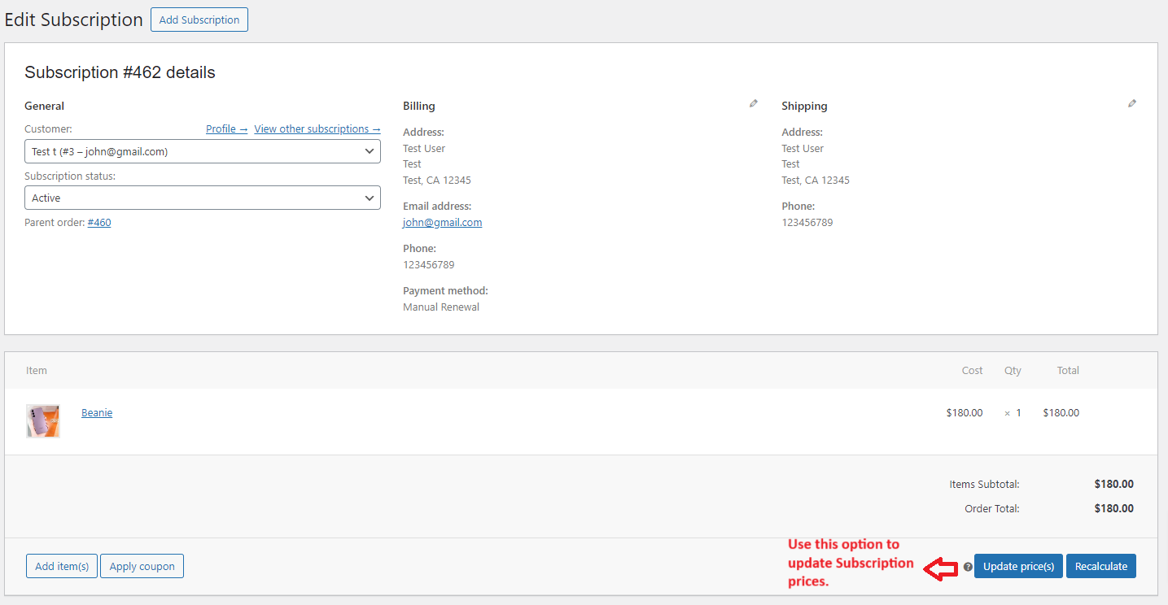The image size is (1168, 605).
Task: Click the Update price(s) button
Action: click(1018, 566)
